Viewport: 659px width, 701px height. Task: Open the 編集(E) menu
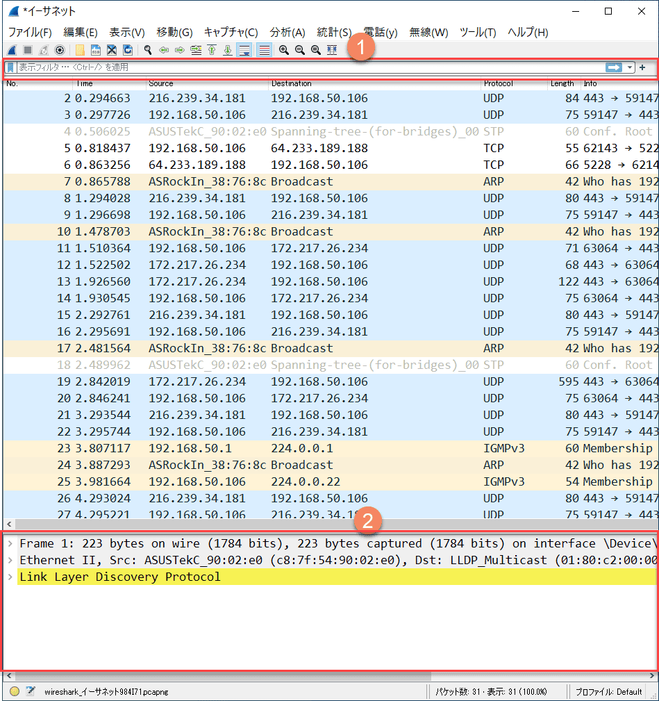click(x=81, y=32)
